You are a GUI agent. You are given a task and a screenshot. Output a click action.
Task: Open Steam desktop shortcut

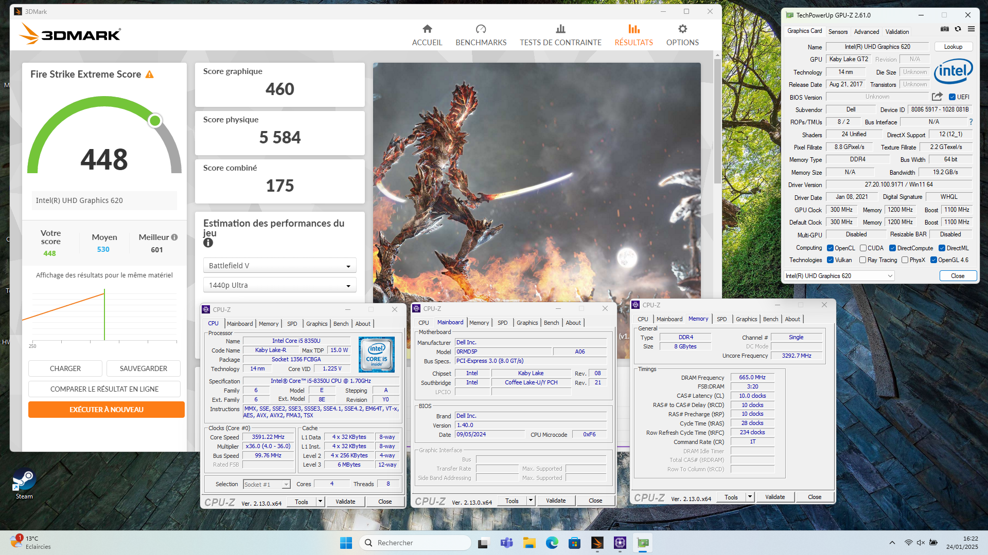click(x=24, y=484)
